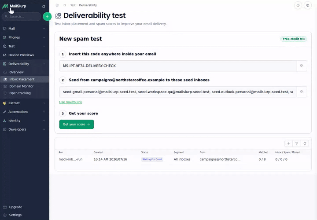Click the Domain Monitor icon
The image size is (317, 220).
[x=5, y=86]
